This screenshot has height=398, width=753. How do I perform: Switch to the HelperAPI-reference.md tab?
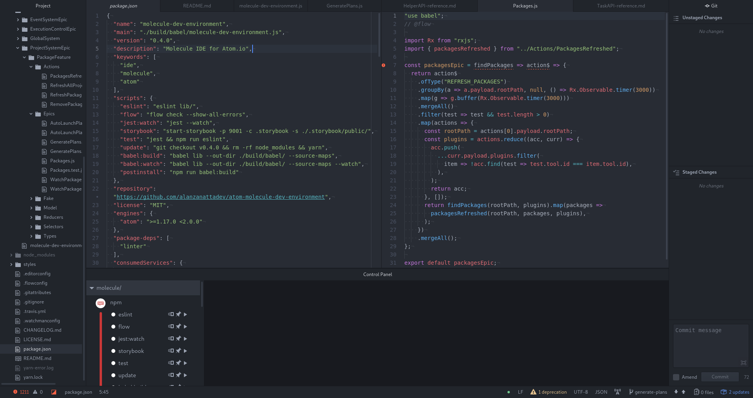(429, 6)
